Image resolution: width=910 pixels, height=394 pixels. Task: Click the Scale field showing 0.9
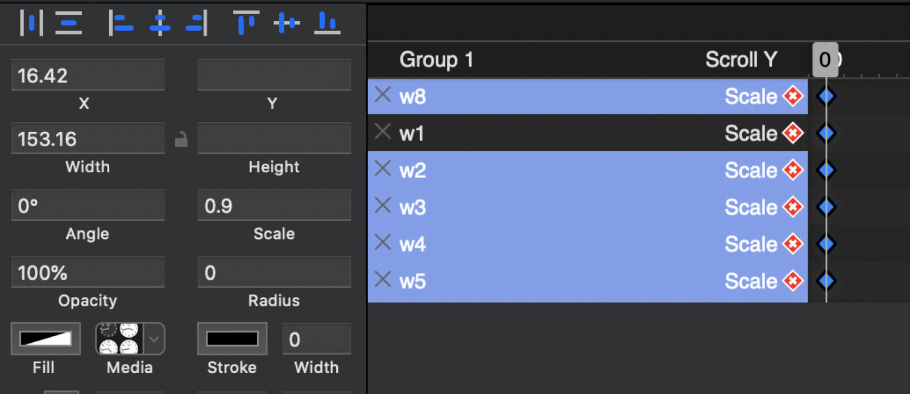(274, 206)
